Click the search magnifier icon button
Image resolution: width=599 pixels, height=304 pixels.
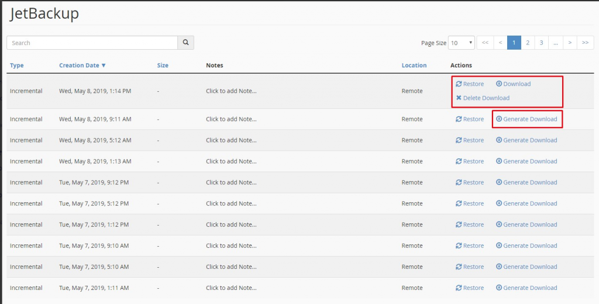[x=185, y=43]
